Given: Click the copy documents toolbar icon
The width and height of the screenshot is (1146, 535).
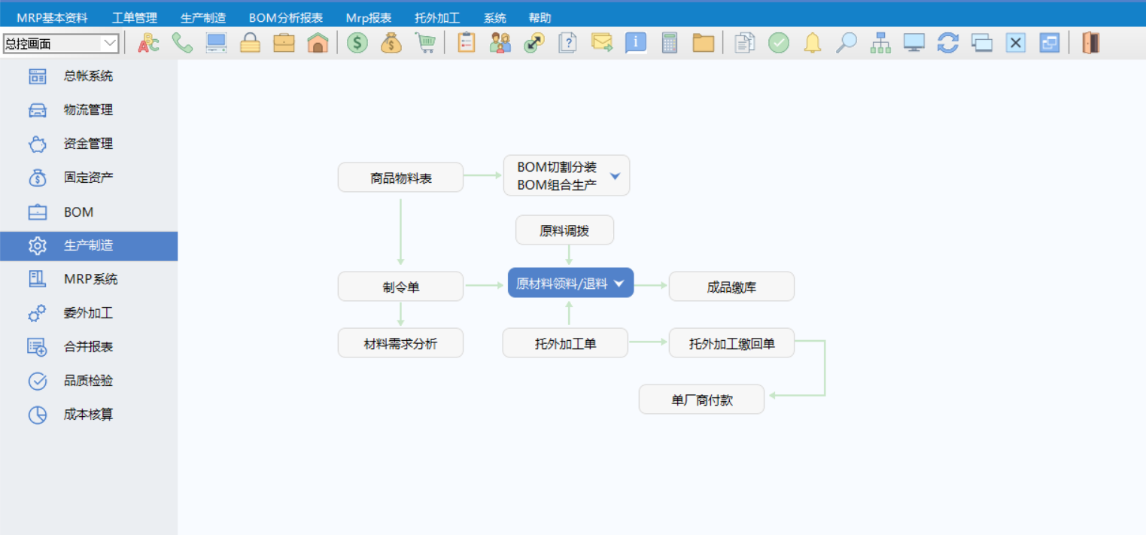Looking at the screenshot, I should point(744,43).
